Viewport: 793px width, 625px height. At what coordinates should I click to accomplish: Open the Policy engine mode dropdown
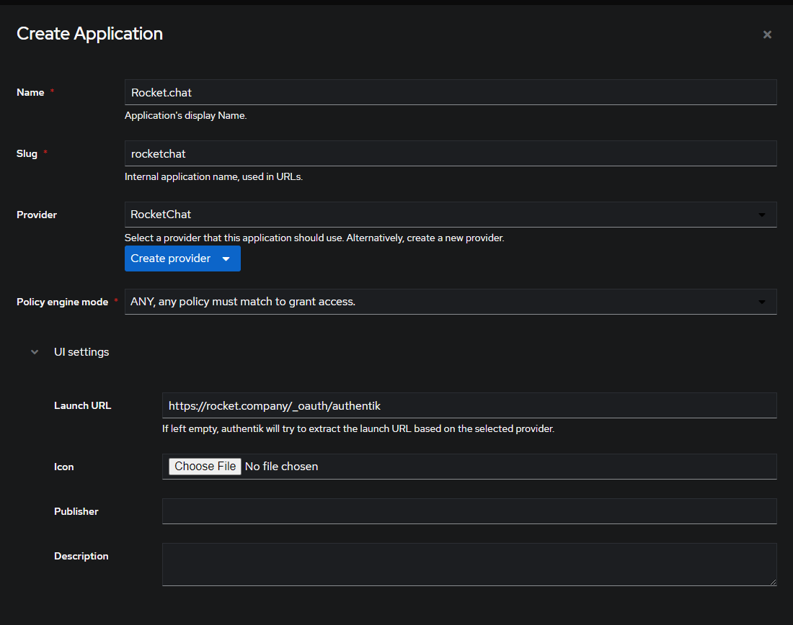[451, 302]
